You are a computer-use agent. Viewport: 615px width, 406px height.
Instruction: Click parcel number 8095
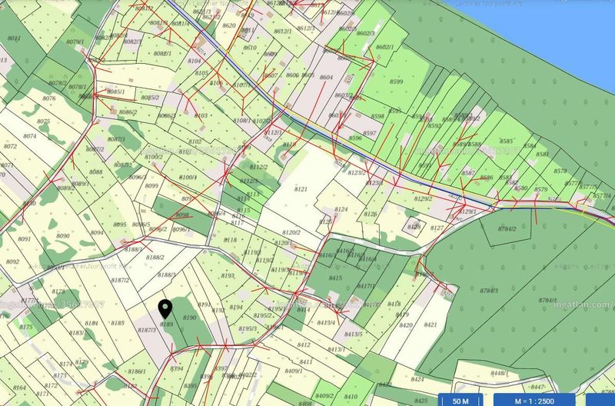[120, 225]
